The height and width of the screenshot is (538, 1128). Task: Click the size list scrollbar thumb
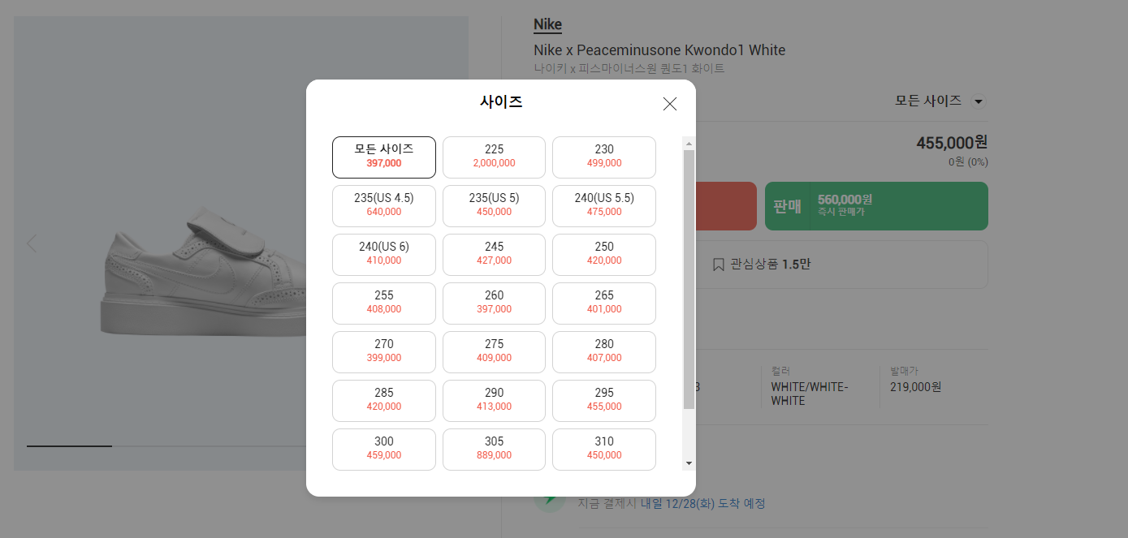point(689,279)
